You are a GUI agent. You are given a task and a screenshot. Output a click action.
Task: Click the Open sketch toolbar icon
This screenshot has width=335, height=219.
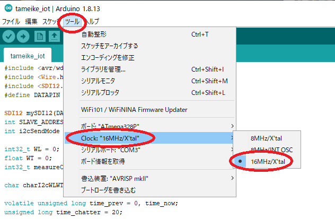[x=54, y=36]
